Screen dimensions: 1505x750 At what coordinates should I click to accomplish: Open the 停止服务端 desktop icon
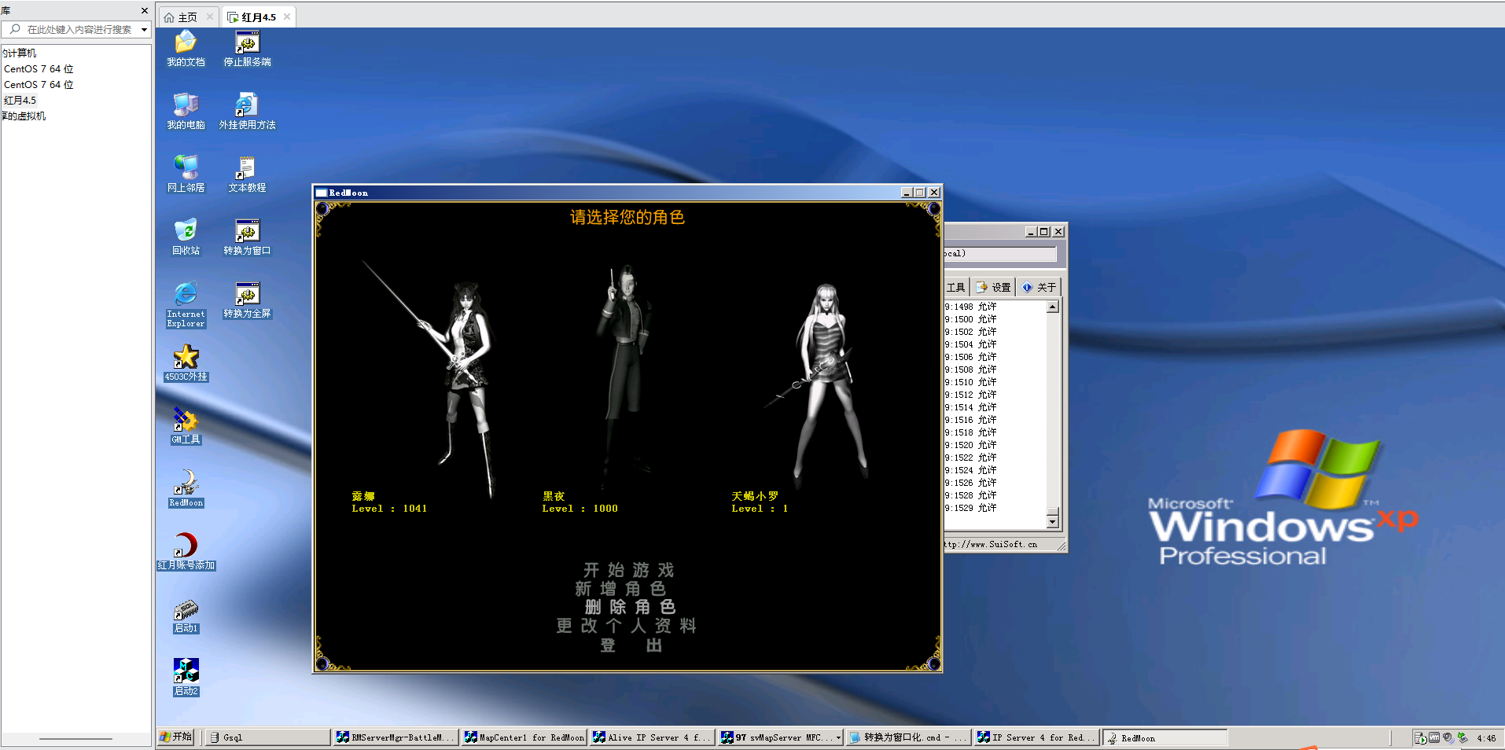[x=247, y=44]
